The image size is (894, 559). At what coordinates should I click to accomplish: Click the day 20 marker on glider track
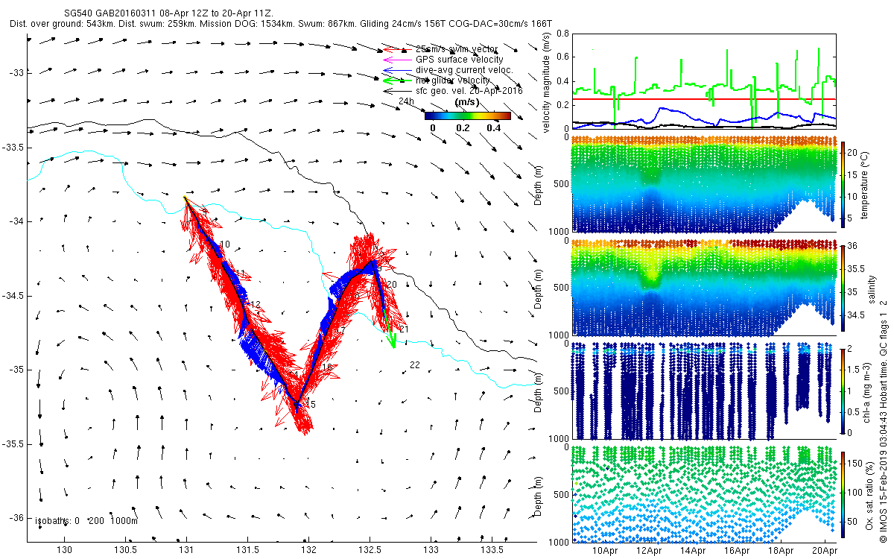click(392, 285)
